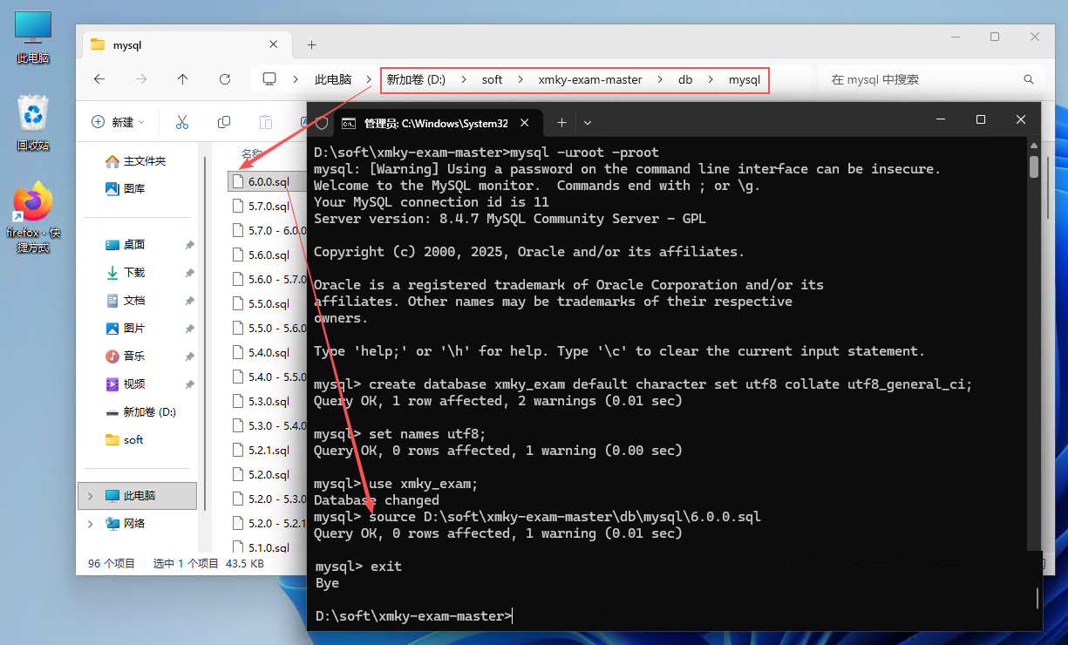Expand the 网络 tree node
Viewport: 1068px width, 645px height.
point(90,524)
